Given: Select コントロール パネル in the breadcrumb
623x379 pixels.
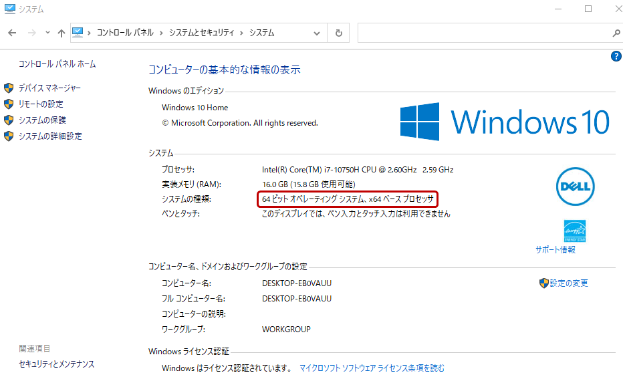Looking at the screenshot, I should click(x=125, y=33).
